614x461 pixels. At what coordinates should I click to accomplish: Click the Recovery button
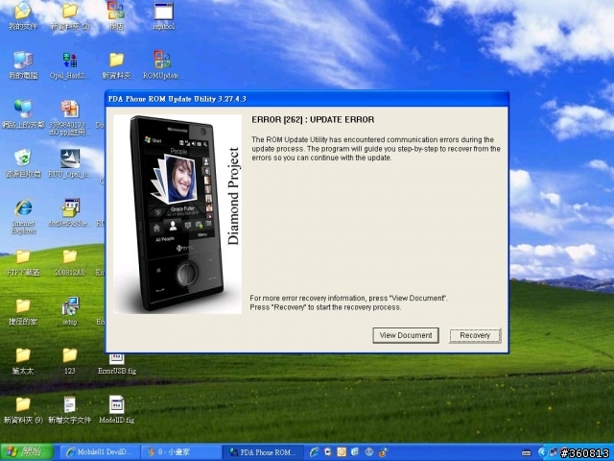tap(474, 335)
